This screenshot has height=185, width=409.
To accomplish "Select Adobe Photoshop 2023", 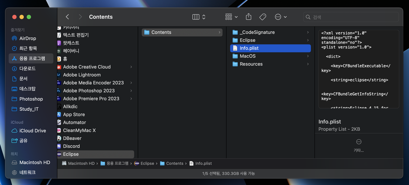I will click(x=96, y=91).
